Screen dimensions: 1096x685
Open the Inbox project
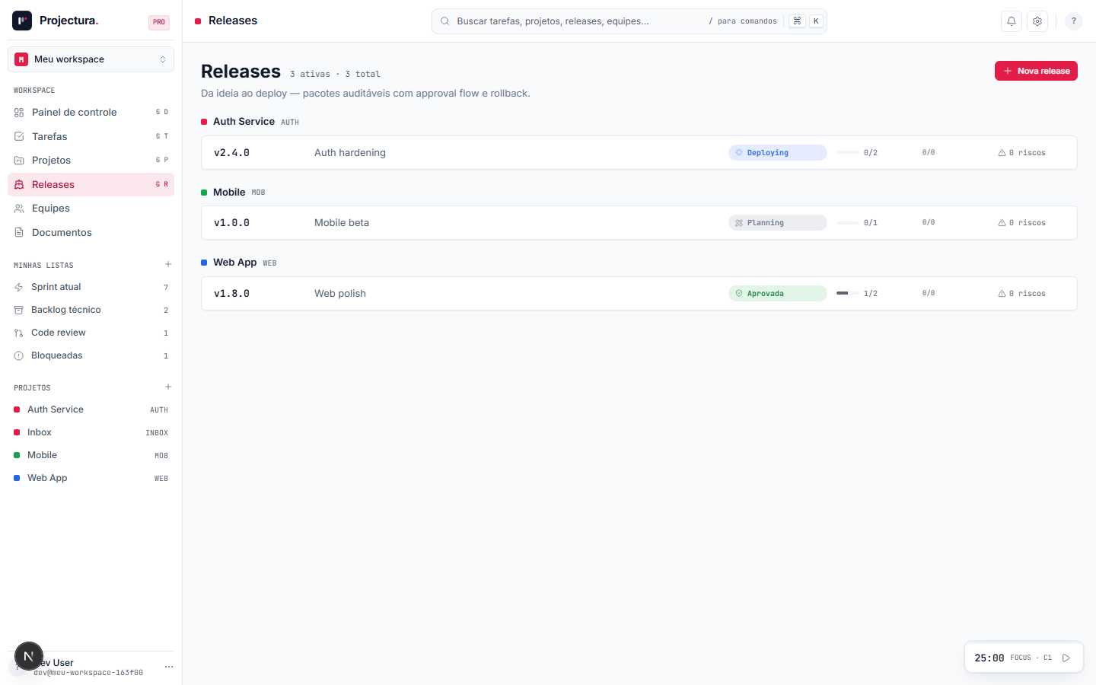[91, 432]
